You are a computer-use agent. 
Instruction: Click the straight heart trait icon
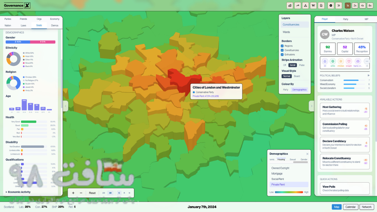(349, 61)
